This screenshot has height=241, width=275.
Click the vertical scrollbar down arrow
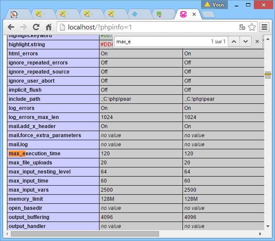pos(268,226)
